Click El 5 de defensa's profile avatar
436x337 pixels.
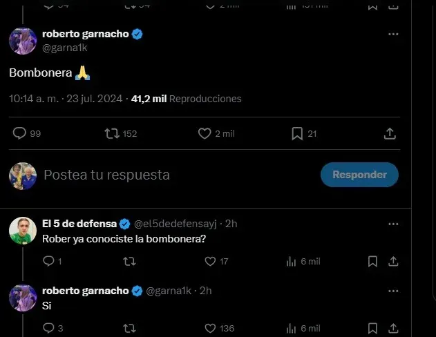point(22,230)
